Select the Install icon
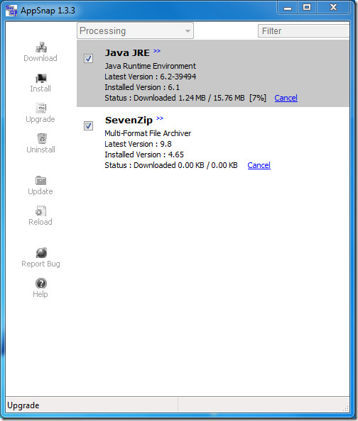Image resolution: width=358 pixels, height=421 pixels. (x=41, y=78)
